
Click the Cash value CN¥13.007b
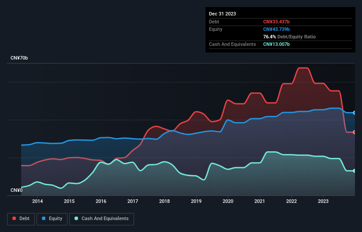point(276,44)
